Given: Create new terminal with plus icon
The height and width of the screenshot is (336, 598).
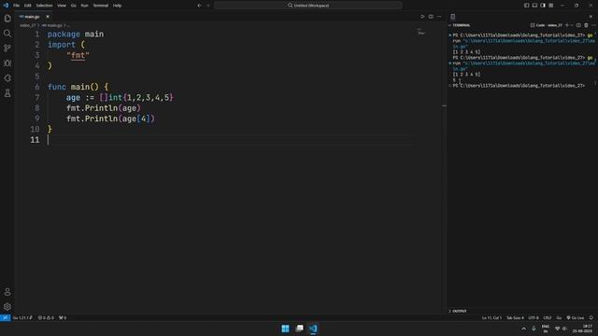Looking at the screenshot, I should tap(567, 25).
